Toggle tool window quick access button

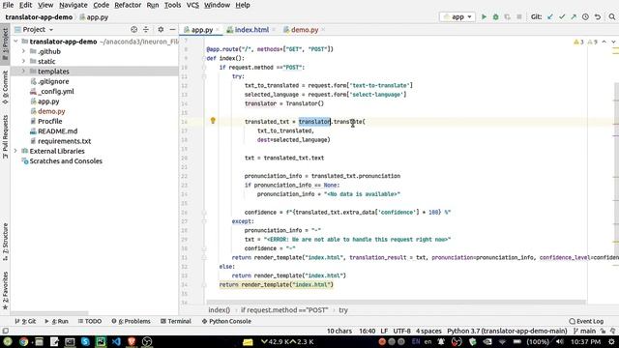[5, 331]
